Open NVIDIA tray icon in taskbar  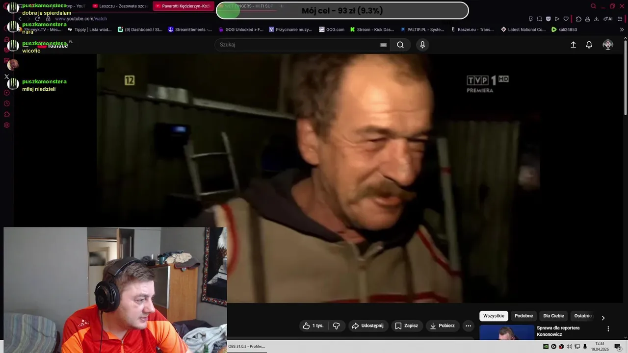pyautogui.click(x=546, y=347)
